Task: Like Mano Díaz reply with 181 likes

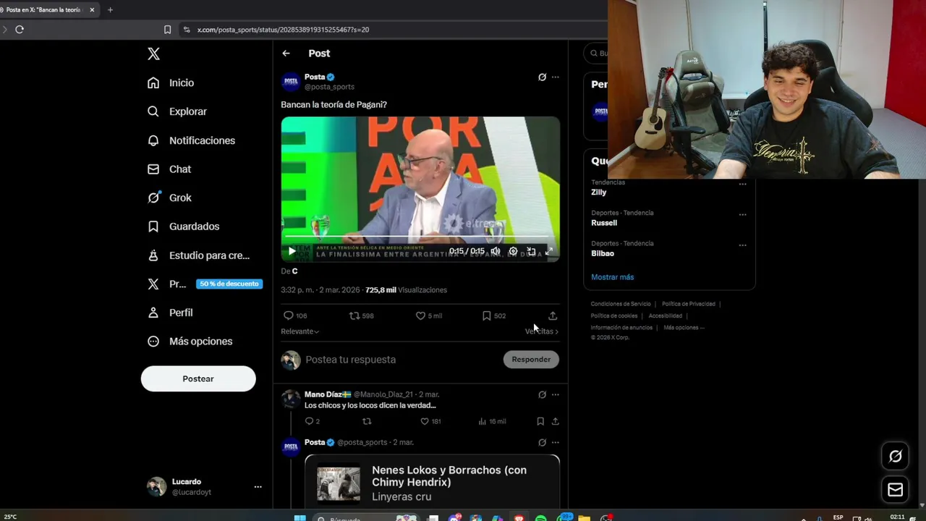Action: (x=430, y=421)
